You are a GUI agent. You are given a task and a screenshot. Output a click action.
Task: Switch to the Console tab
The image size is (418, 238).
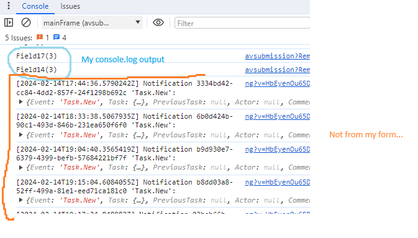click(35, 6)
